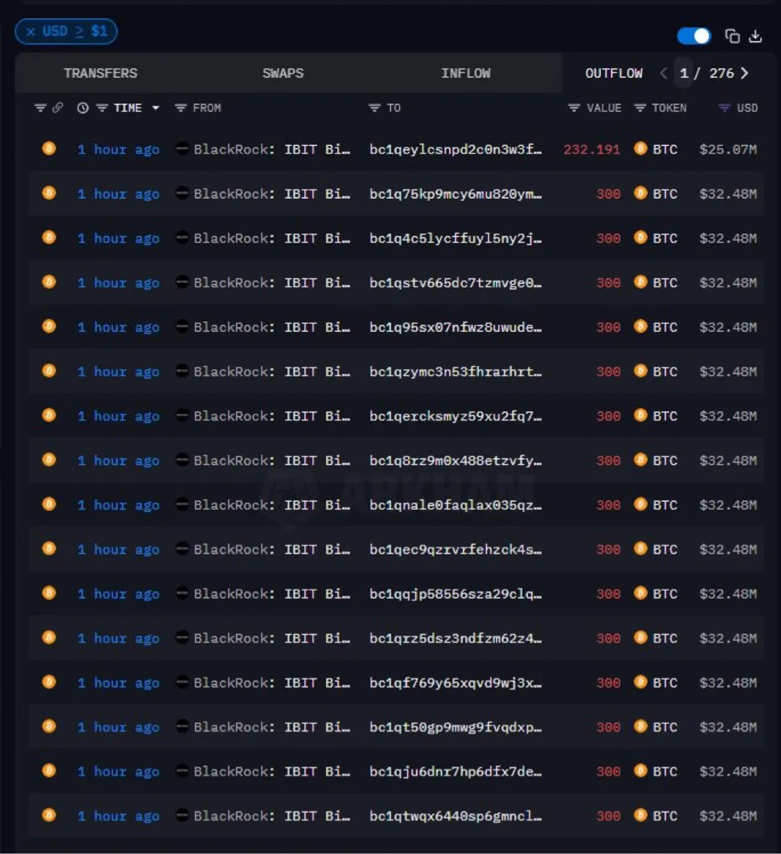Screen dimensions: 781x854
Task: Click $32.48M amount in bc1qrz5dsz3n row
Action: coord(728,639)
